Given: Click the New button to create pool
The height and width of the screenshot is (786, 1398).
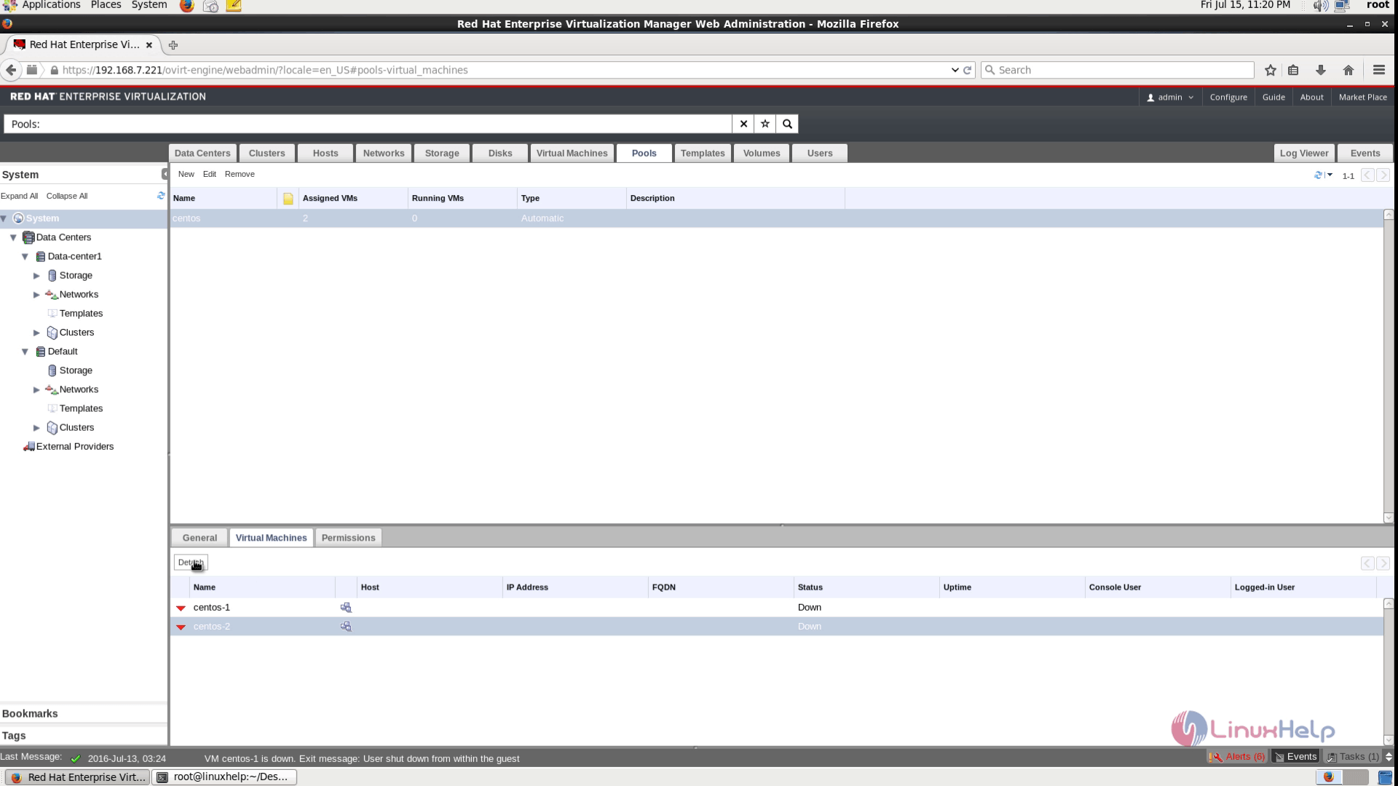Looking at the screenshot, I should pyautogui.click(x=186, y=174).
